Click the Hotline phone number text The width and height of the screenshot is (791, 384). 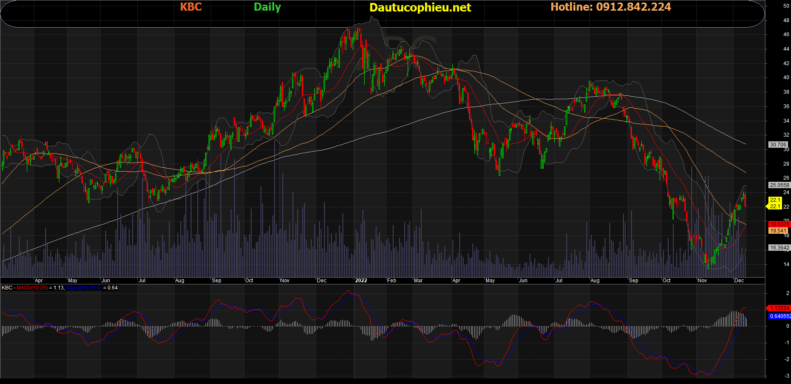point(611,7)
